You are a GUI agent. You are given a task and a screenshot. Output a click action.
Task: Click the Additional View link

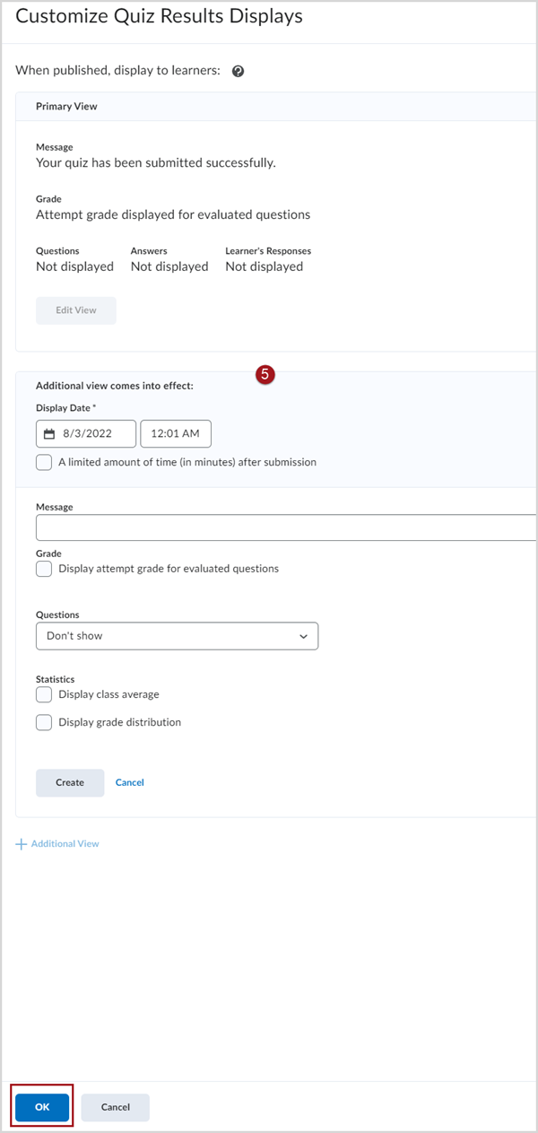point(65,844)
